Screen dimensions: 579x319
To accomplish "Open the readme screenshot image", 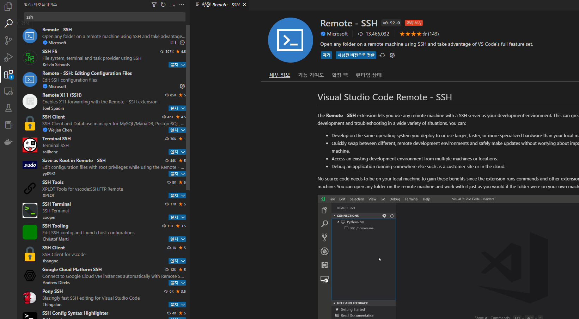I will coord(448,257).
